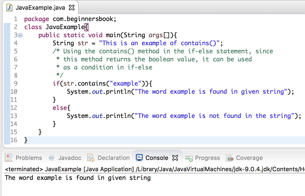305x196 pixels.
Task: Click the Java file icon on the editor tab
Action: [x=9, y=8]
